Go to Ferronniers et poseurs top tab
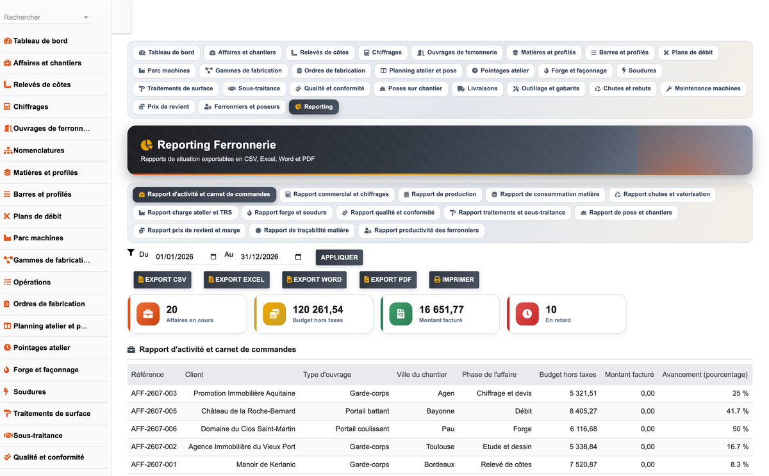Image resolution: width=769 pixels, height=476 pixels. [x=242, y=106]
